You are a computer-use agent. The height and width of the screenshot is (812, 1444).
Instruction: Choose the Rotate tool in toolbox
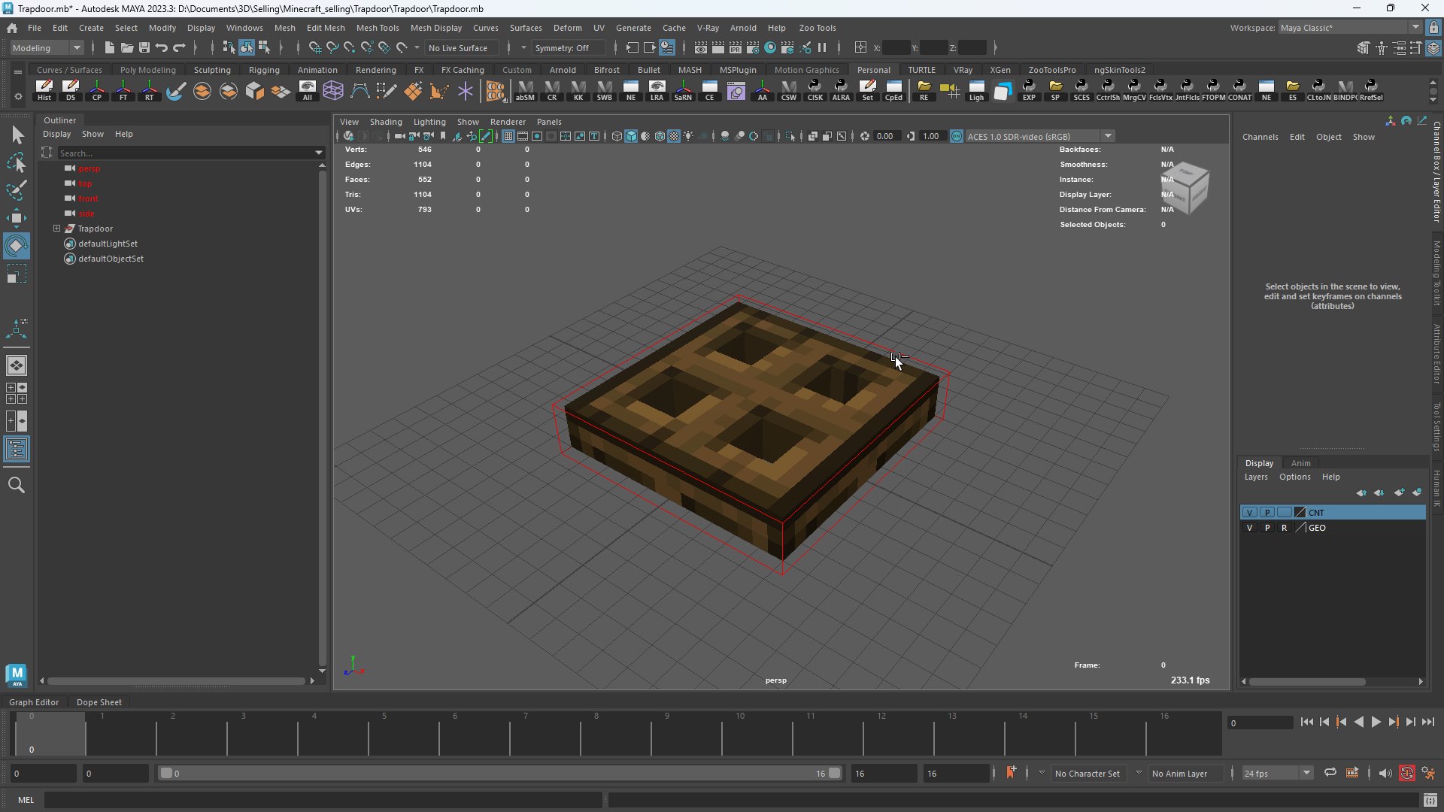pyautogui.click(x=17, y=246)
